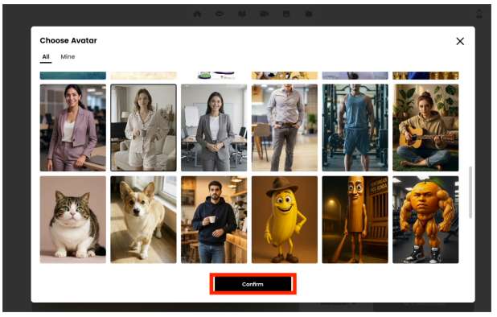Close the Choose Avatar dialog
Image resolution: width=497 pixels, height=317 pixels.
(460, 41)
